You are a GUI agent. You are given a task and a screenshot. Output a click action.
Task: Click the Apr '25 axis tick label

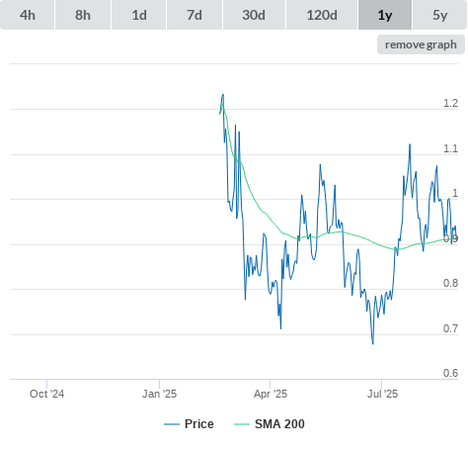click(271, 394)
